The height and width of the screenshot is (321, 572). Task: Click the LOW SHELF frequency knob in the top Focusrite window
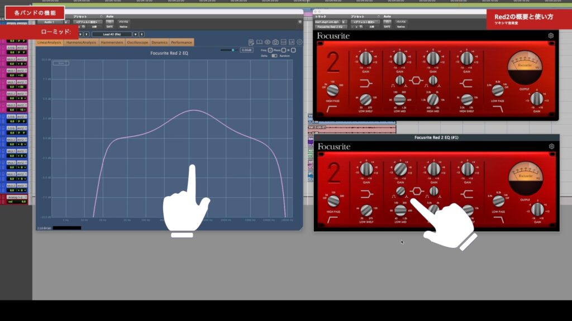[x=365, y=99]
